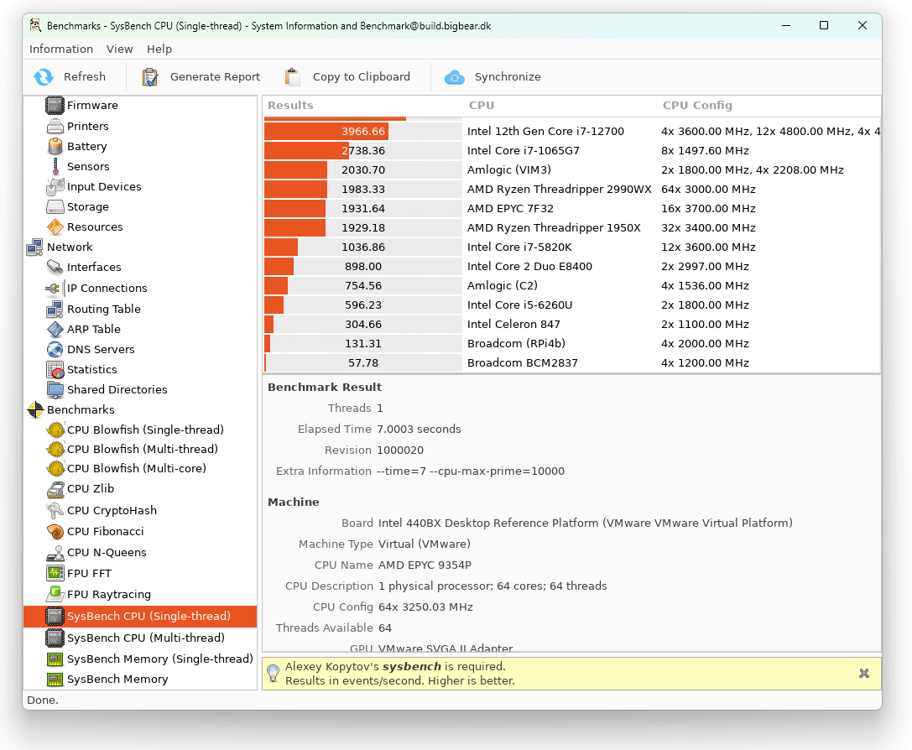Select the Broadcom (RPi4b) row
The height and width of the screenshot is (750, 912).
tap(571, 344)
